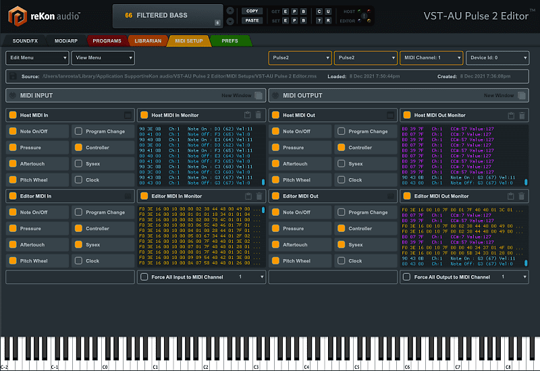Copy Host MIDI In Monitor using the clipboard icon

click(248, 115)
